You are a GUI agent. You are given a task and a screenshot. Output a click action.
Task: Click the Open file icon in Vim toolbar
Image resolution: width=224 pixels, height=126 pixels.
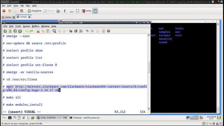coord(5,31)
